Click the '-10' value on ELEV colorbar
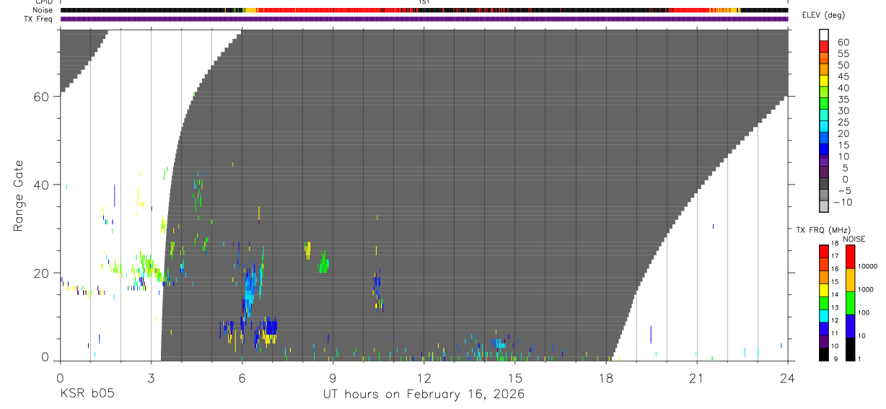Viewport: 886px width, 409px height. [x=844, y=202]
